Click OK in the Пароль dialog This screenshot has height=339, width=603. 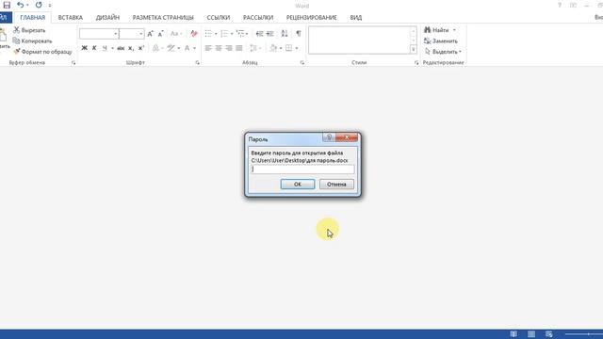point(298,185)
